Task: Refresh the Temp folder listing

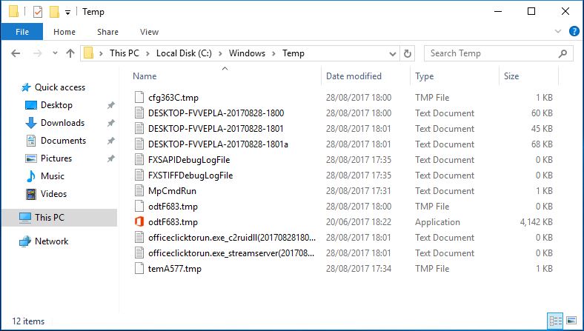Action: click(407, 53)
